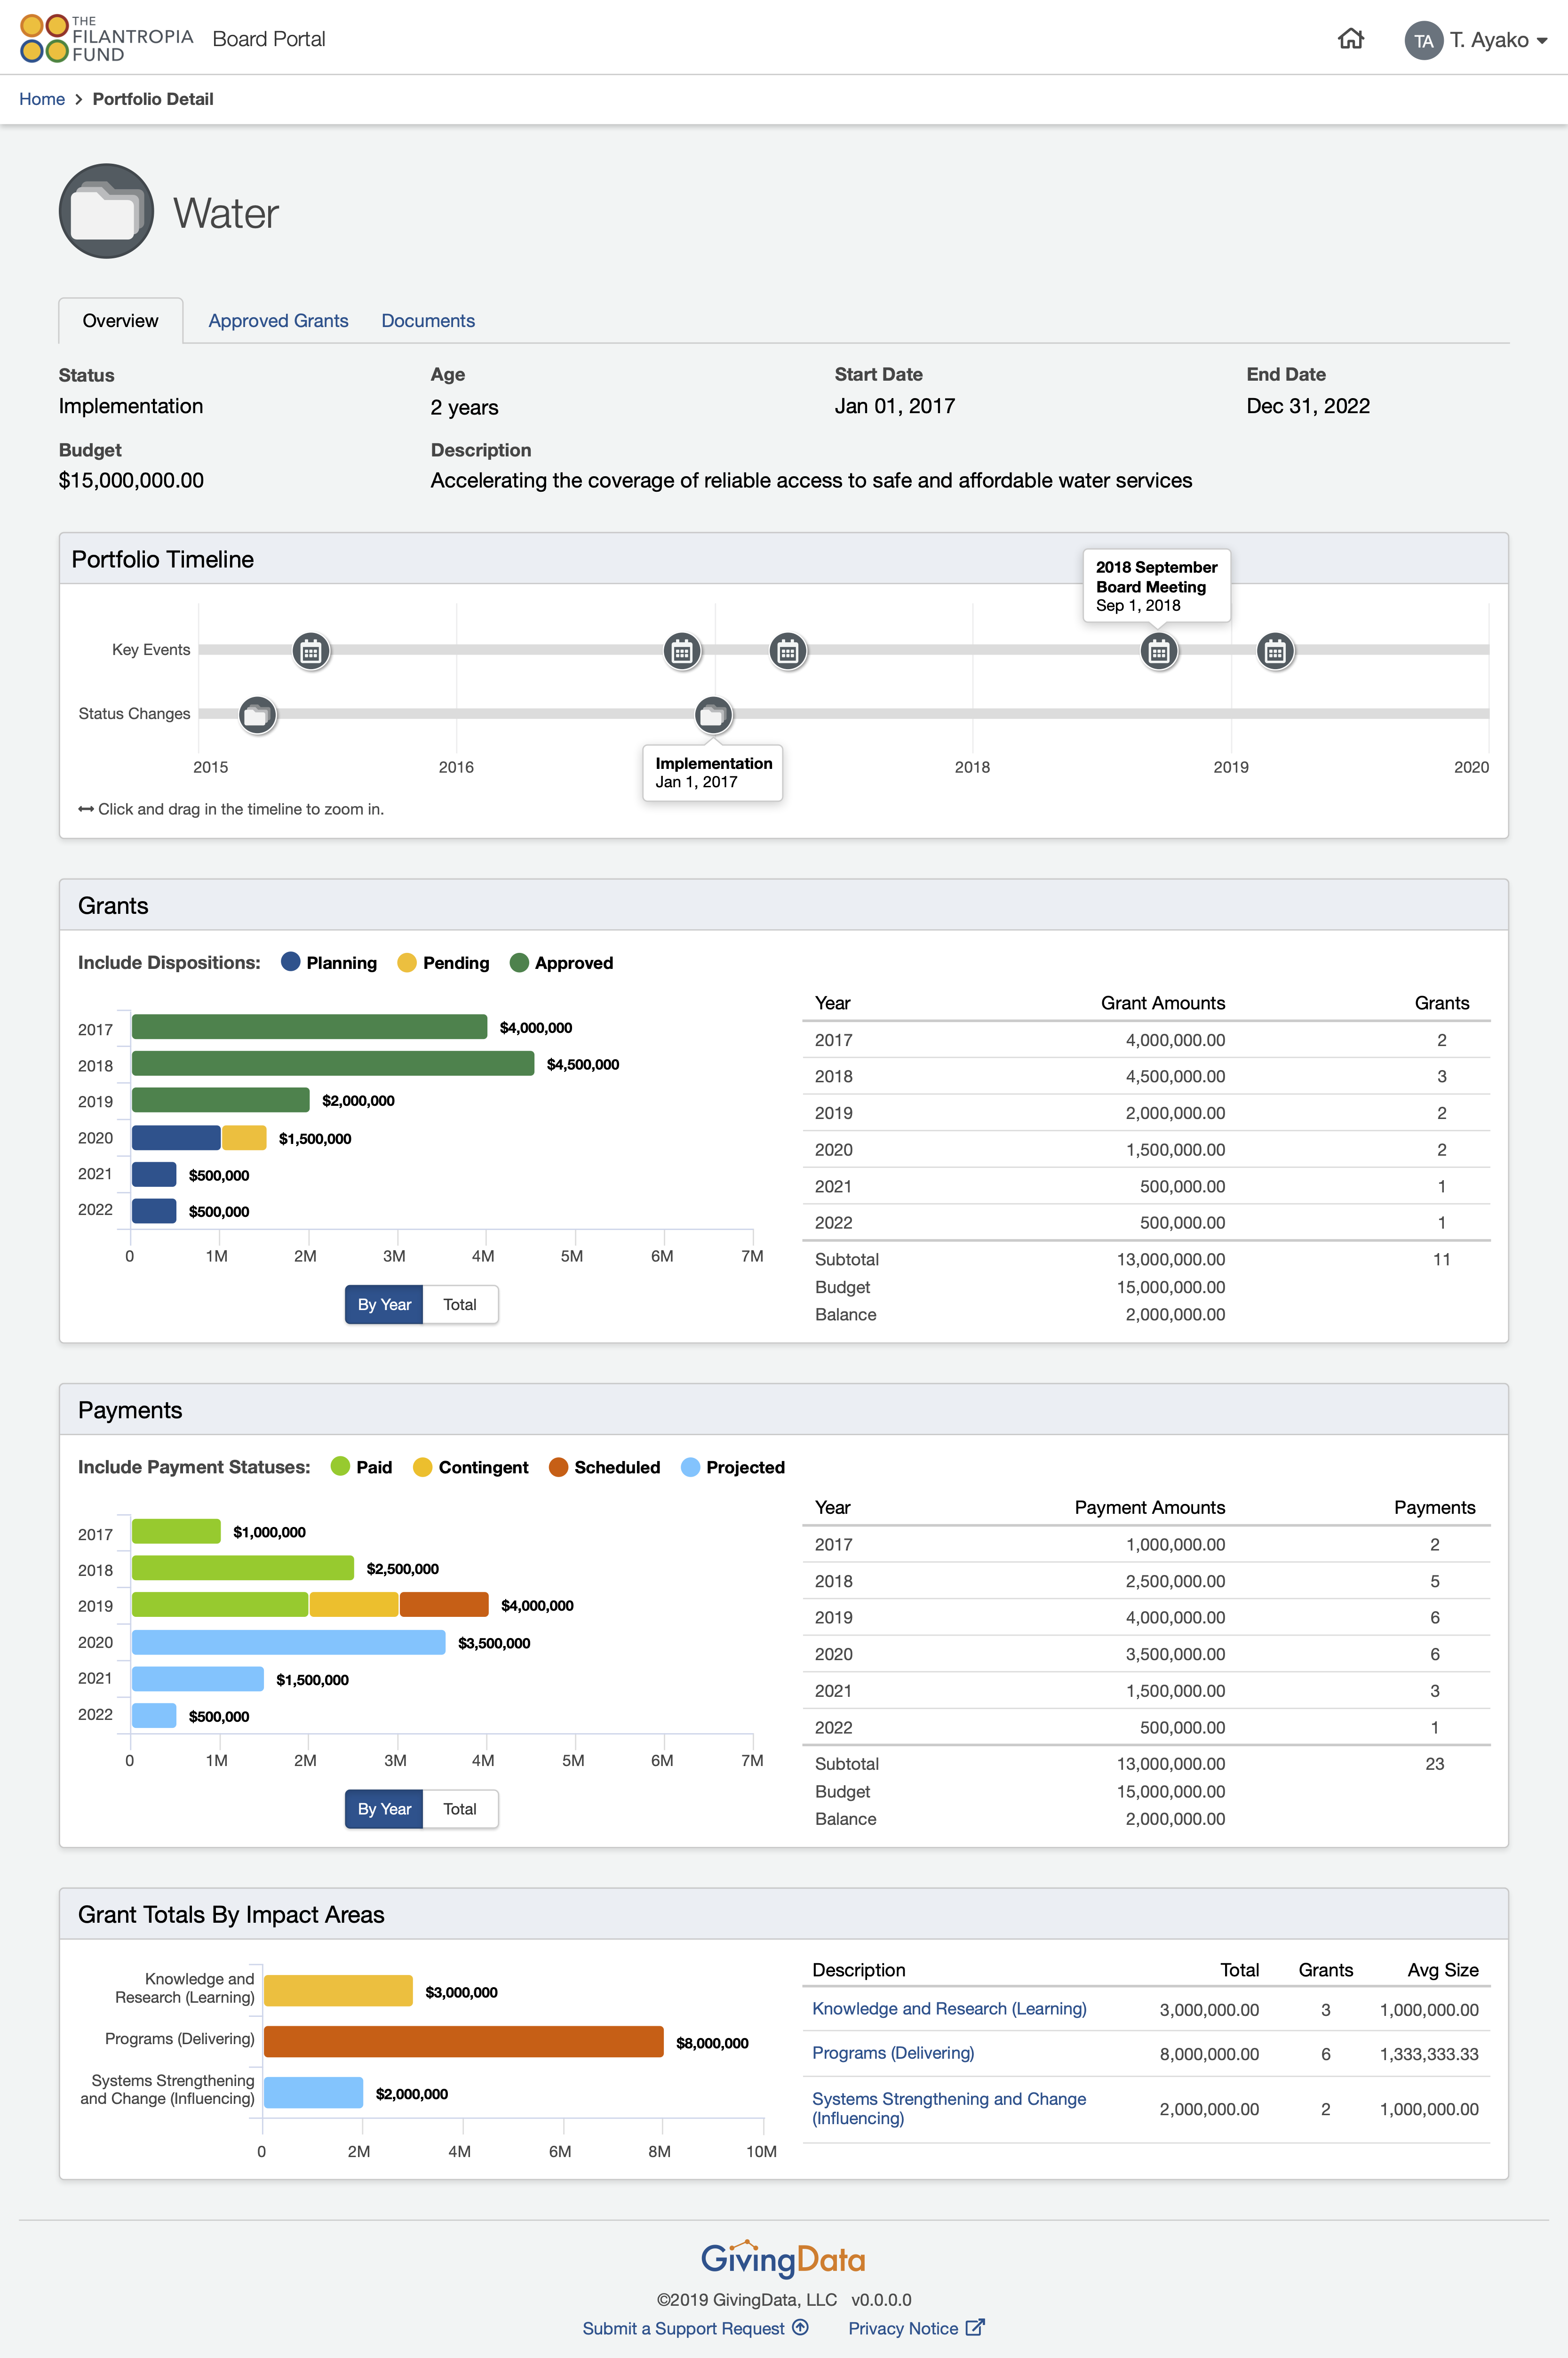Click the Support Request upload arrow icon
The width and height of the screenshot is (1568, 2358).
point(800,2327)
